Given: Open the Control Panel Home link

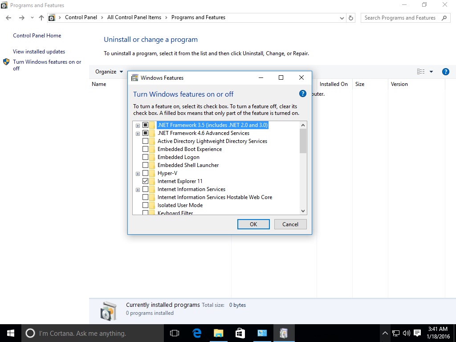Looking at the screenshot, I should click(x=37, y=36).
